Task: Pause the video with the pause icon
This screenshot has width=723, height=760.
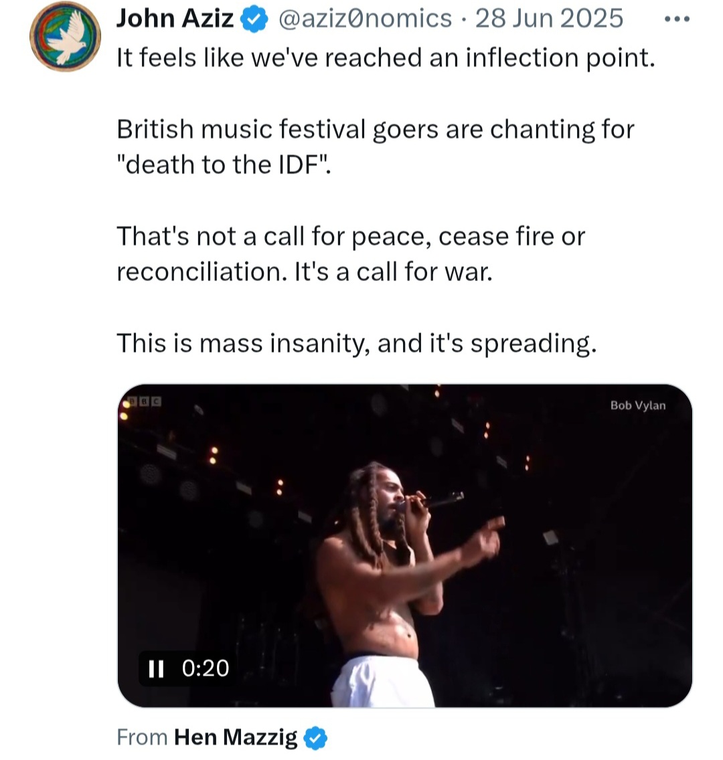Action: pos(156,668)
